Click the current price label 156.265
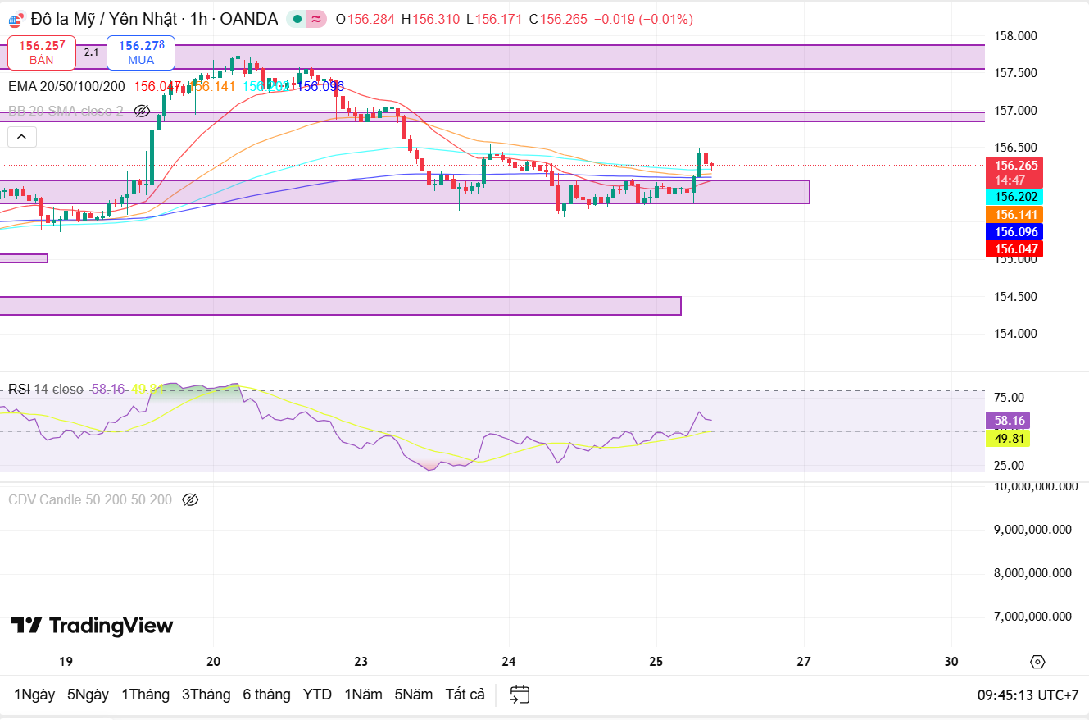1089x720 pixels. [x=1016, y=165]
